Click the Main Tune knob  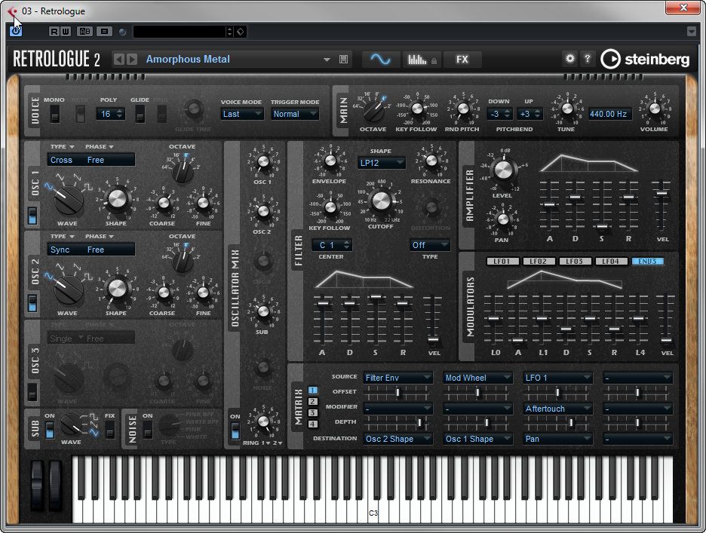[x=567, y=109]
